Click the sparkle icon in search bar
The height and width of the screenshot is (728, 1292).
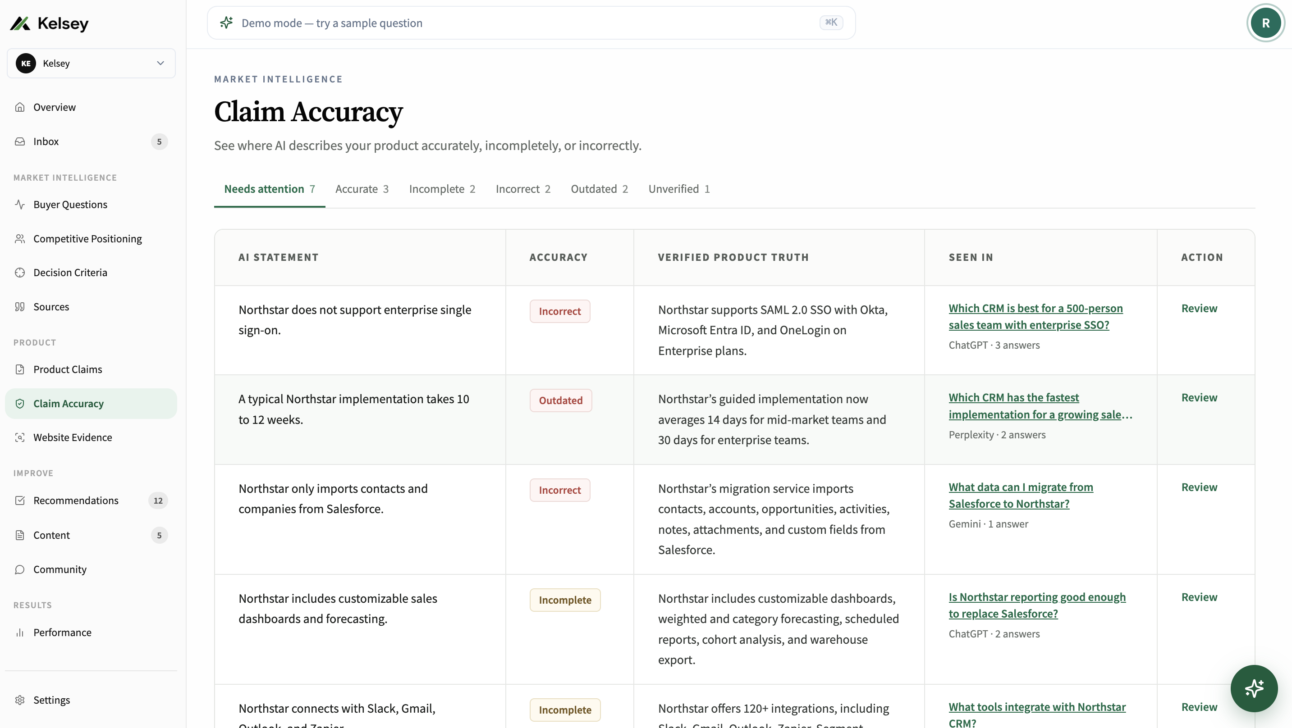226,23
